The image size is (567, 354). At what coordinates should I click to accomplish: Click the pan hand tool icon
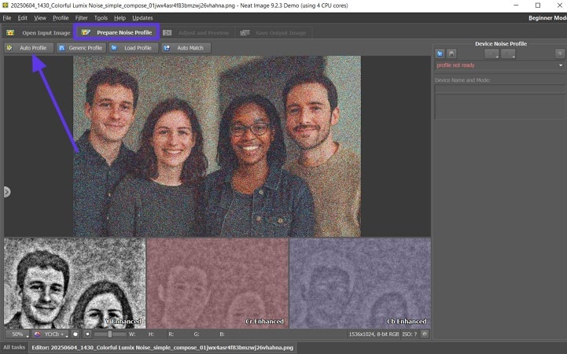pos(75,334)
